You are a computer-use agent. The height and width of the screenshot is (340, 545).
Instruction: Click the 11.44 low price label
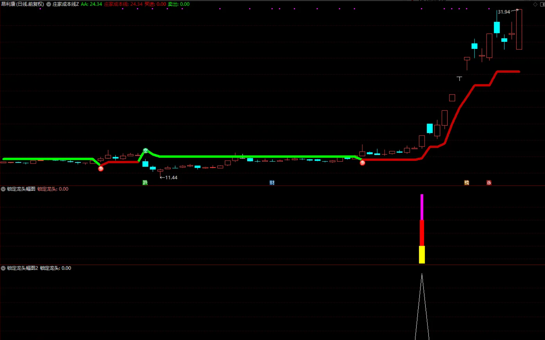pyautogui.click(x=171, y=178)
